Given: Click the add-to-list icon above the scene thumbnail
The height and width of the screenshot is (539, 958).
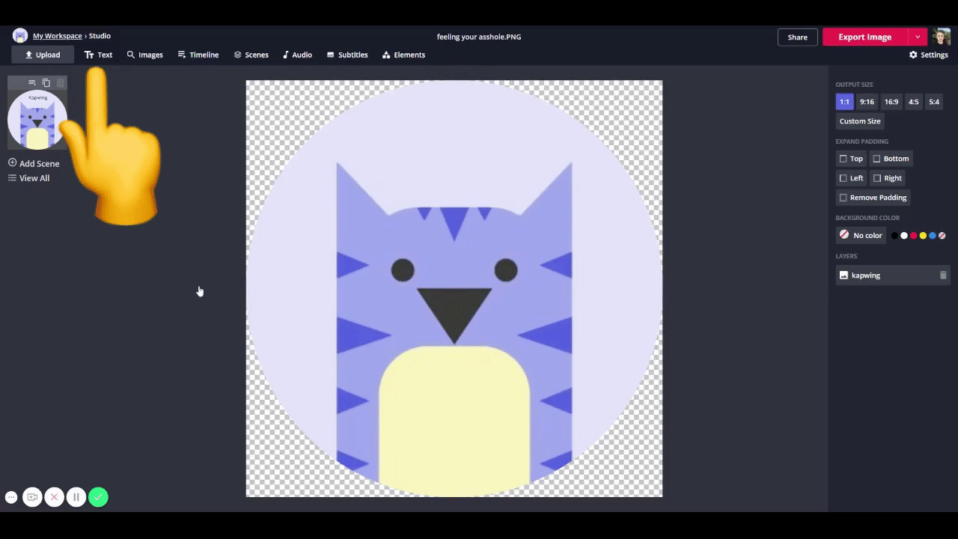Looking at the screenshot, I should tap(31, 82).
